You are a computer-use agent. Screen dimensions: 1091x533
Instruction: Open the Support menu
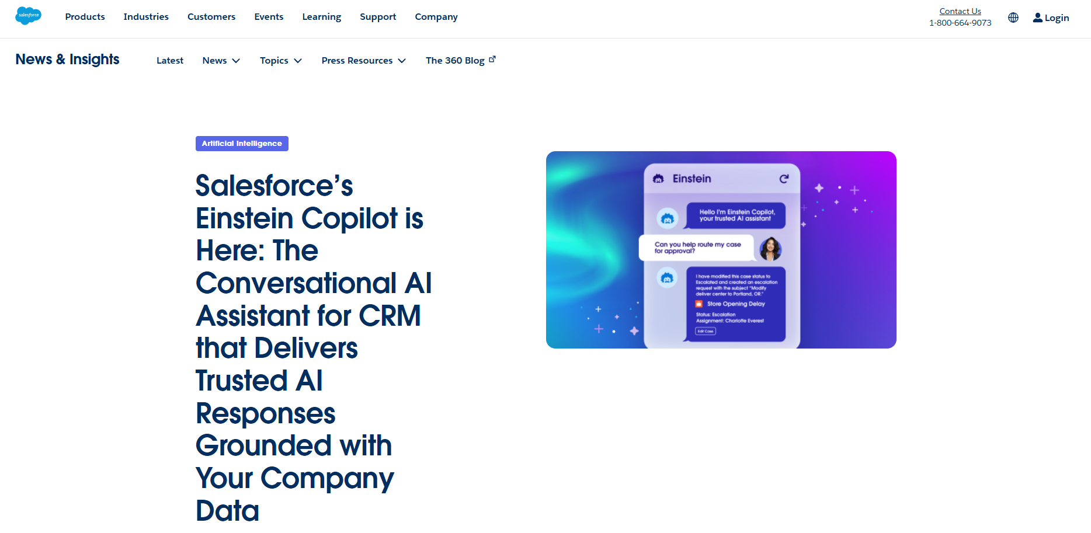[378, 17]
